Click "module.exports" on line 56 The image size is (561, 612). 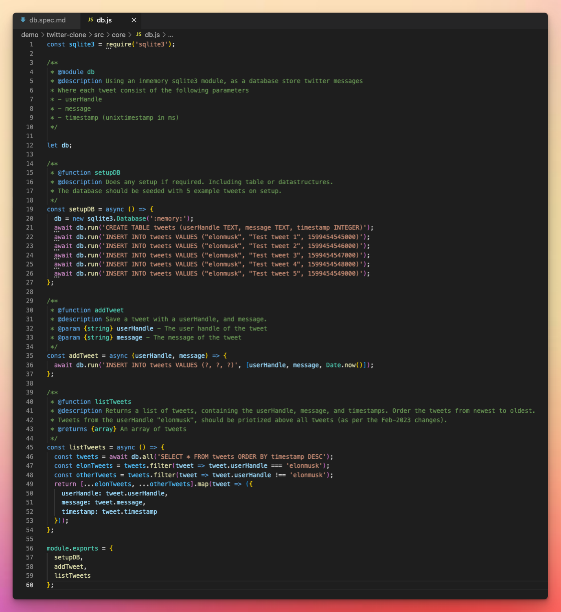[72, 548]
